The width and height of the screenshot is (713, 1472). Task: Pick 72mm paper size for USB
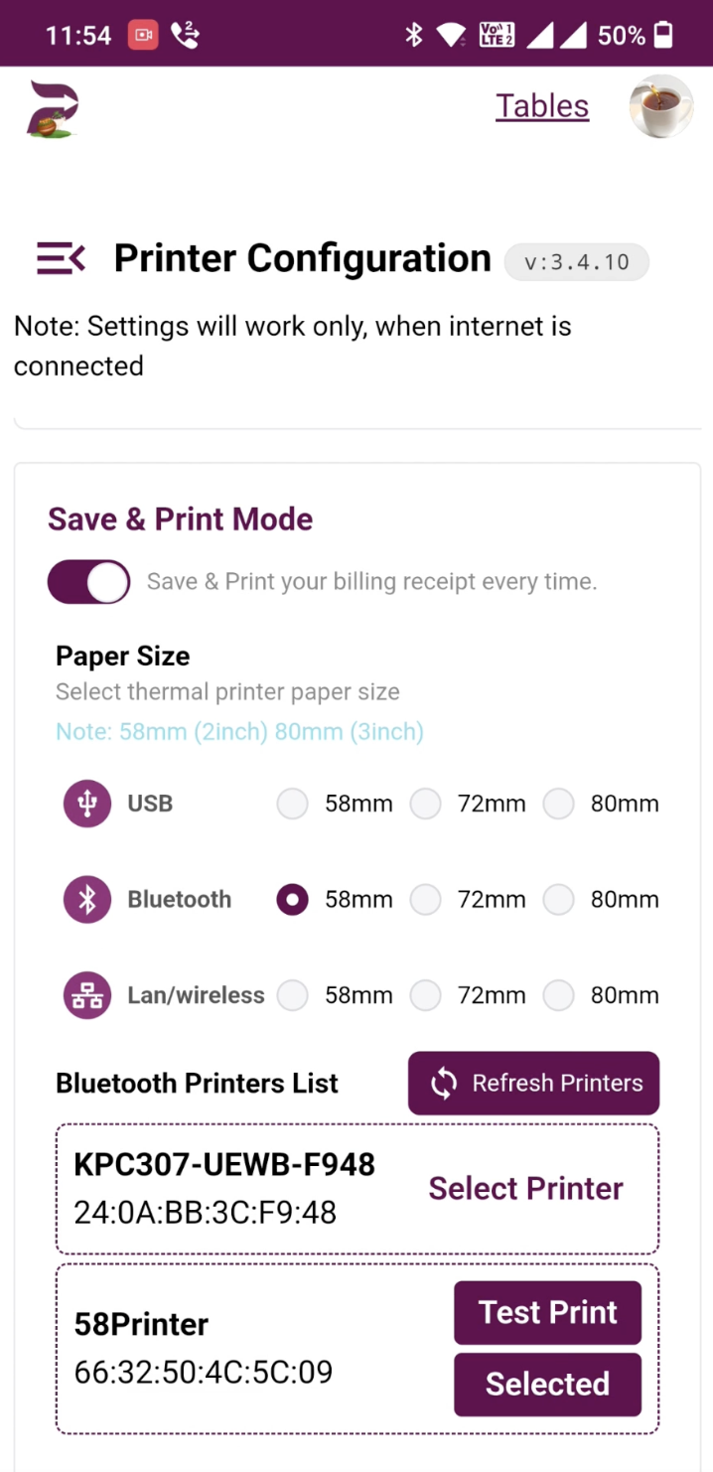(425, 804)
